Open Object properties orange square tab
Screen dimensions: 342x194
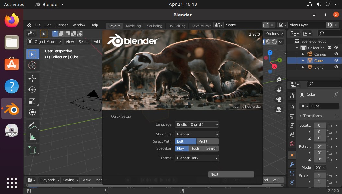[292, 155]
